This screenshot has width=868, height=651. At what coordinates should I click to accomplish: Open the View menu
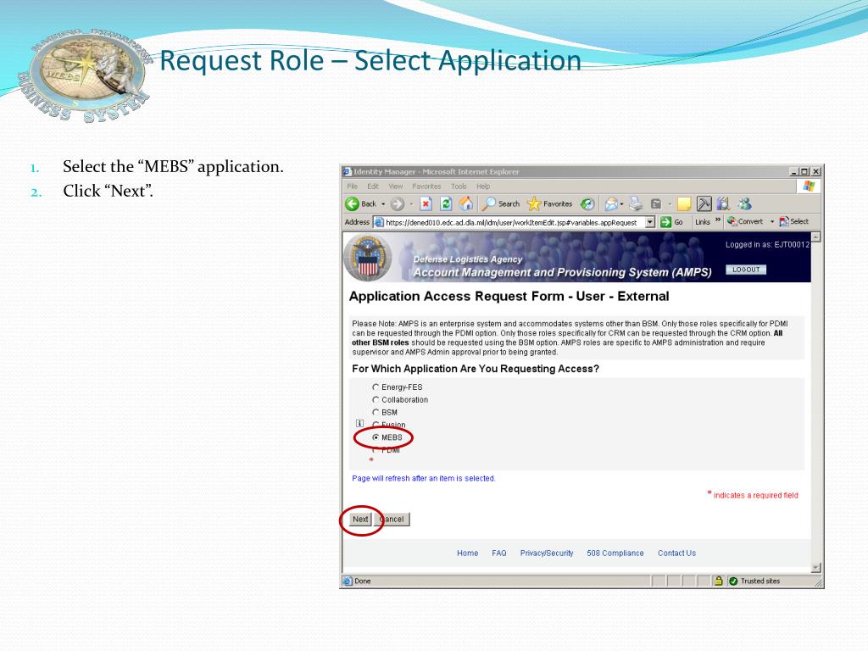(395, 186)
